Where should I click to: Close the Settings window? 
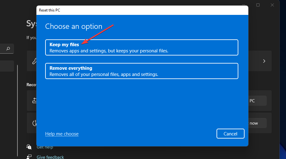(272, 5)
